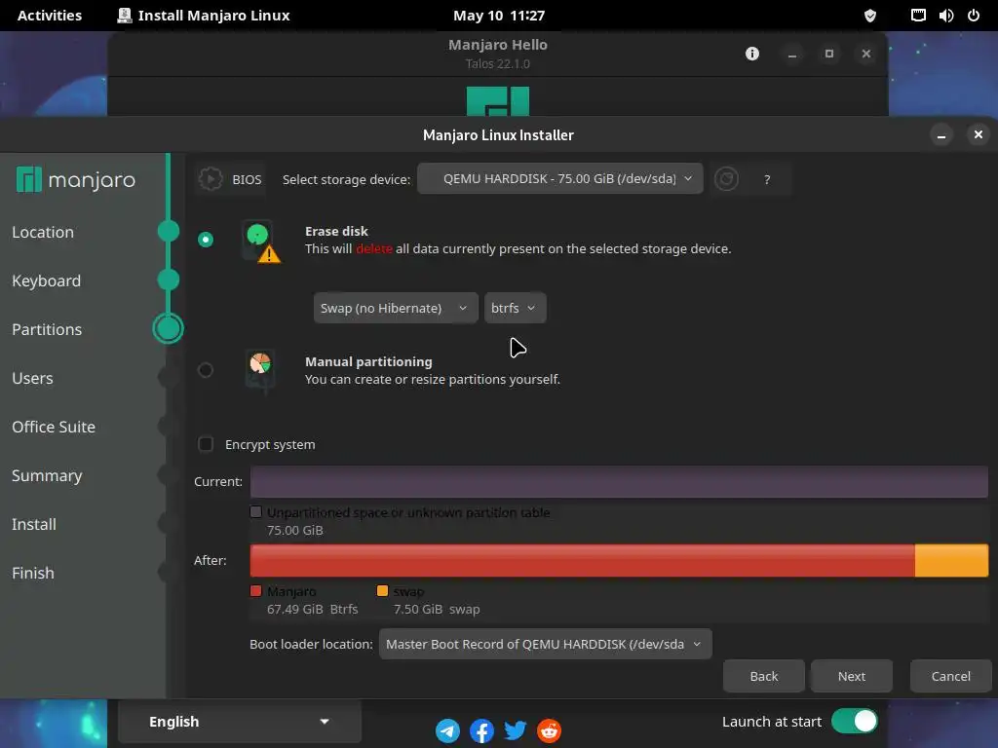Viewport: 998px width, 748px height.
Task: Click the Cancel button
Action: pos(951,676)
